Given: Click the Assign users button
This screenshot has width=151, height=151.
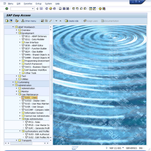Looking at the screenshot, I should [91, 21].
